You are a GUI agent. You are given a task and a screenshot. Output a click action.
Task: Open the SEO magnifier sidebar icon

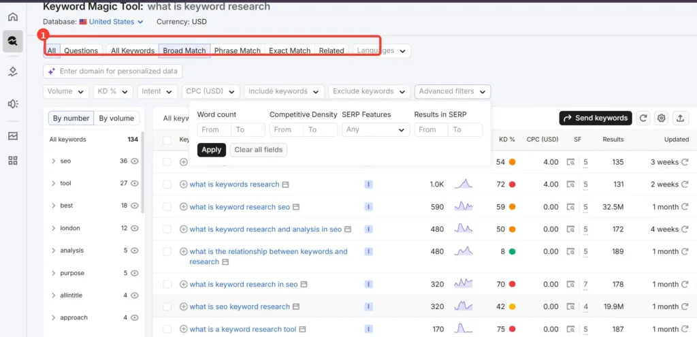click(x=13, y=42)
